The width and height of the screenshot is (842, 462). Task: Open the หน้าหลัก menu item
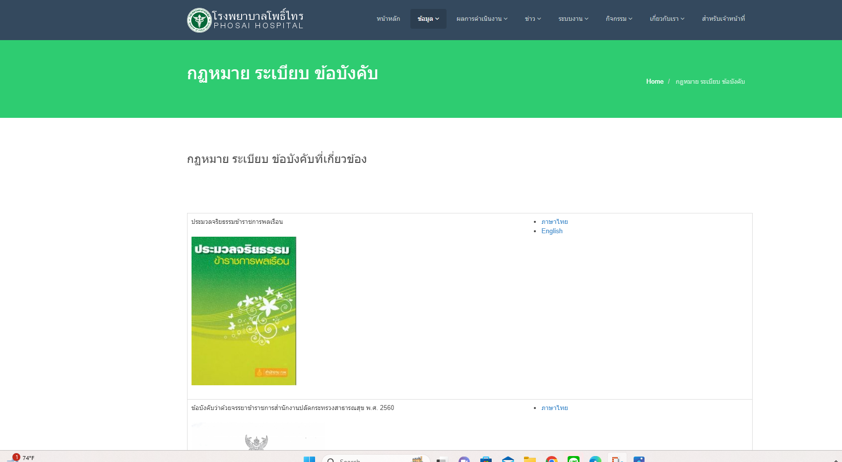388,19
